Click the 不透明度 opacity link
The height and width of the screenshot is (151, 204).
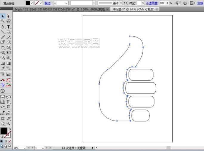coord(152,3)
